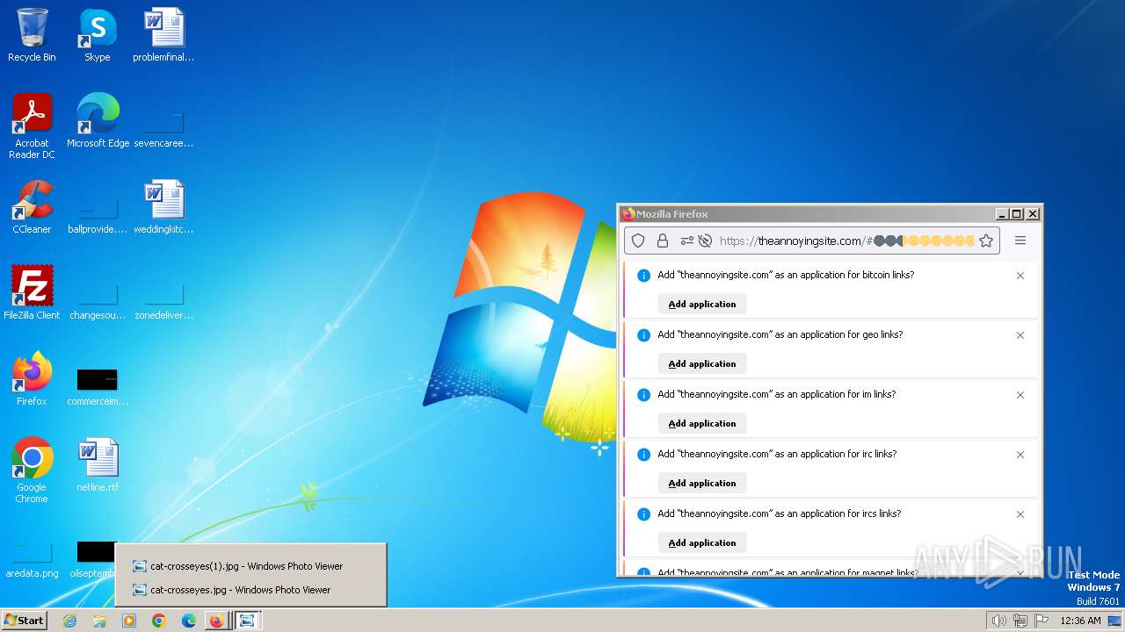
Task: Click the Firefox taskbar button
Action: (216, 621)
